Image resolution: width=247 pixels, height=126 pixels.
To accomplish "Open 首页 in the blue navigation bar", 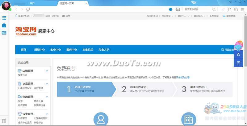I will pyautogui.click(x=23, y=50).
